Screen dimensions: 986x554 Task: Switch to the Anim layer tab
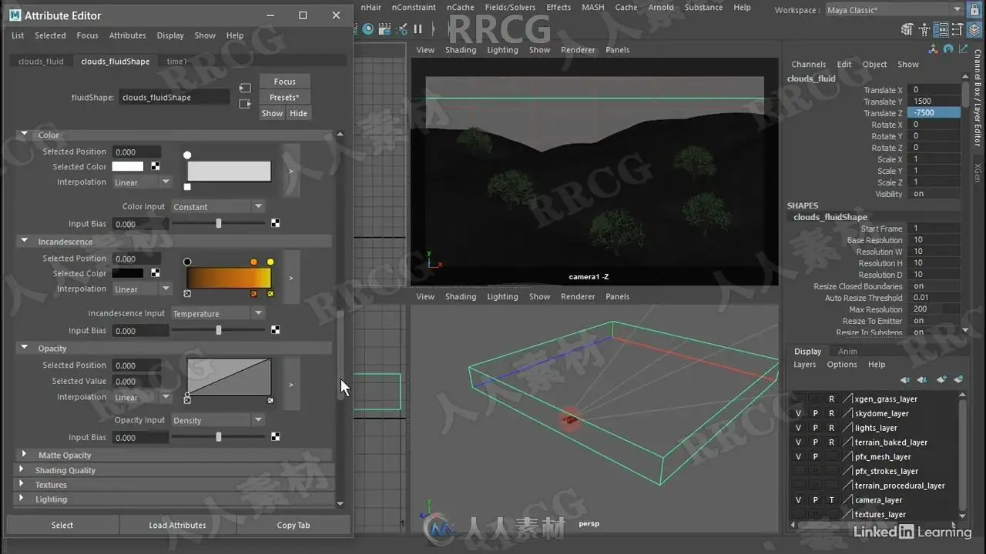847,351
